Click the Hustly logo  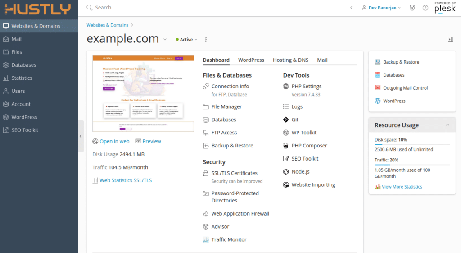(x=38, y=9)
